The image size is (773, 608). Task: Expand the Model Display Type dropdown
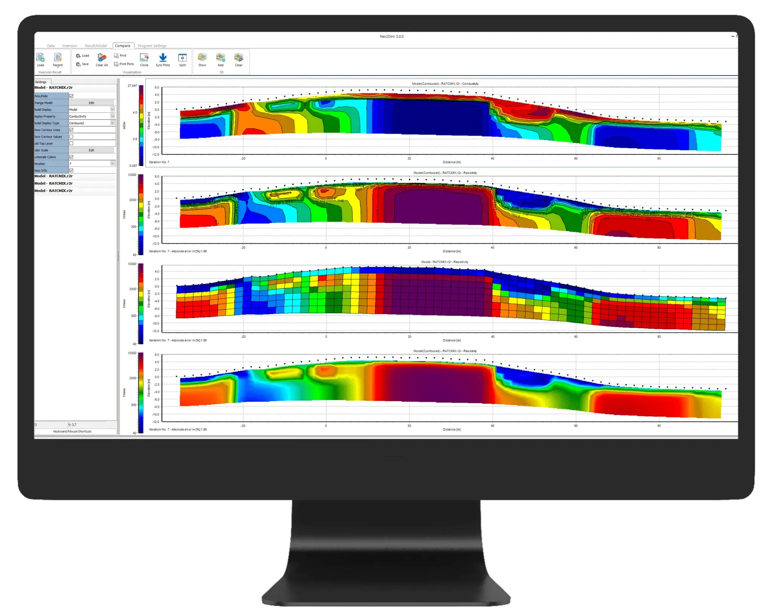[x=112, y=123]
